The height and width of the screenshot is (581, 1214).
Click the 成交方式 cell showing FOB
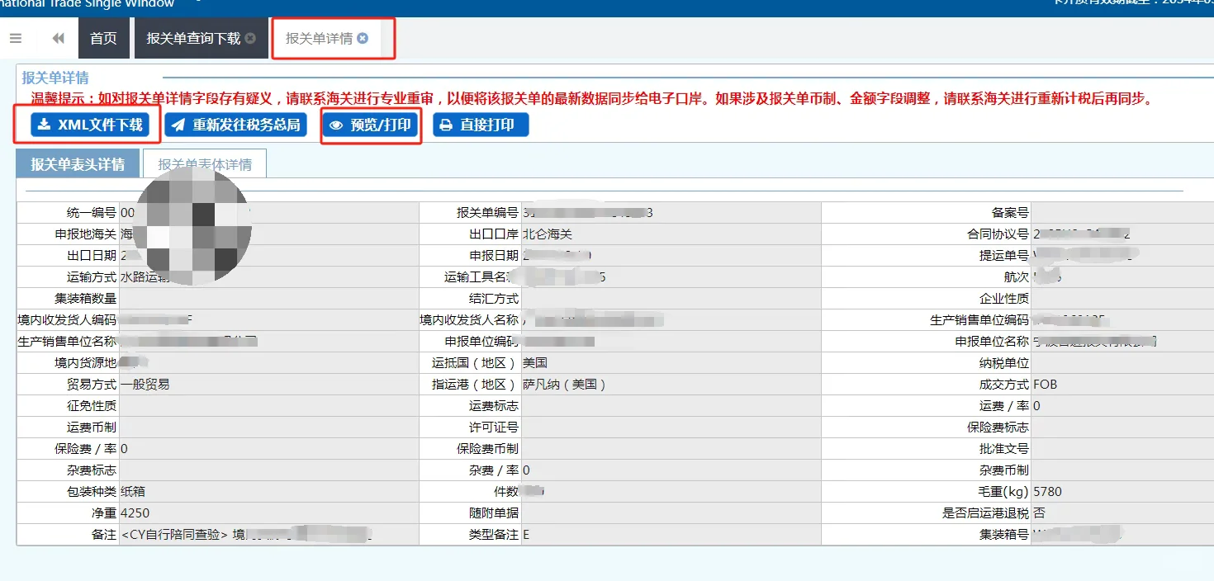(1044, 384)
